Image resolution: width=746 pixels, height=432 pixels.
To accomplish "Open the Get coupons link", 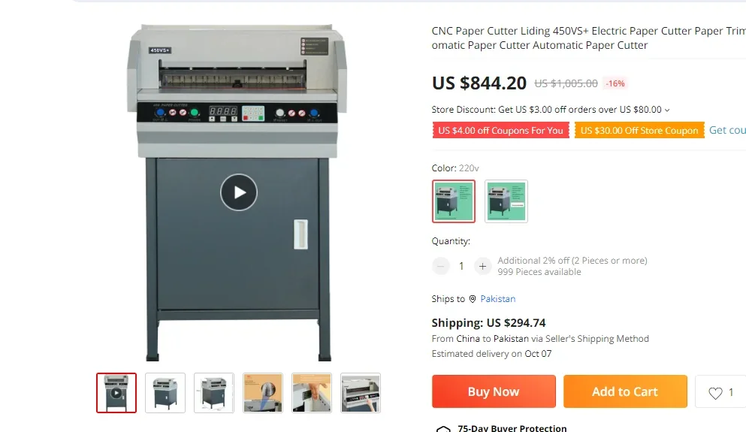I will (x=727, y=131).
